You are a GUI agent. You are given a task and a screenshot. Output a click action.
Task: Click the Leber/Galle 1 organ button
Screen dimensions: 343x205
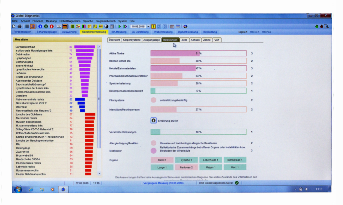[x=210, y=160]
